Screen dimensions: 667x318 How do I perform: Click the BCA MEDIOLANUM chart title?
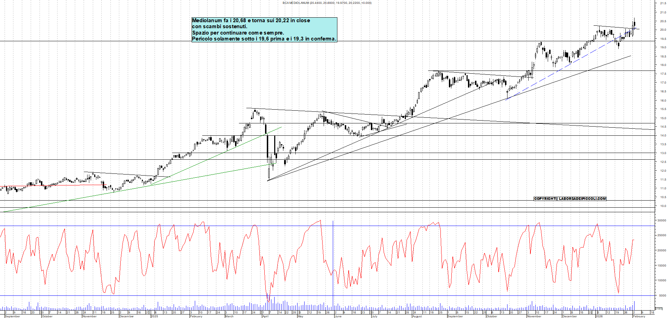(327, 3)
